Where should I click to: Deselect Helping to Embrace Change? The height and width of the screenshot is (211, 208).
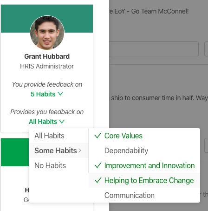tap(144, 180)
